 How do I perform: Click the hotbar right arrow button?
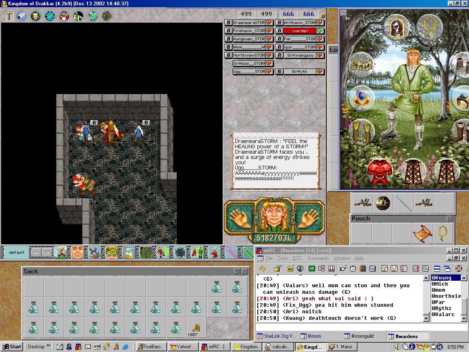click(x=47, y=253)
